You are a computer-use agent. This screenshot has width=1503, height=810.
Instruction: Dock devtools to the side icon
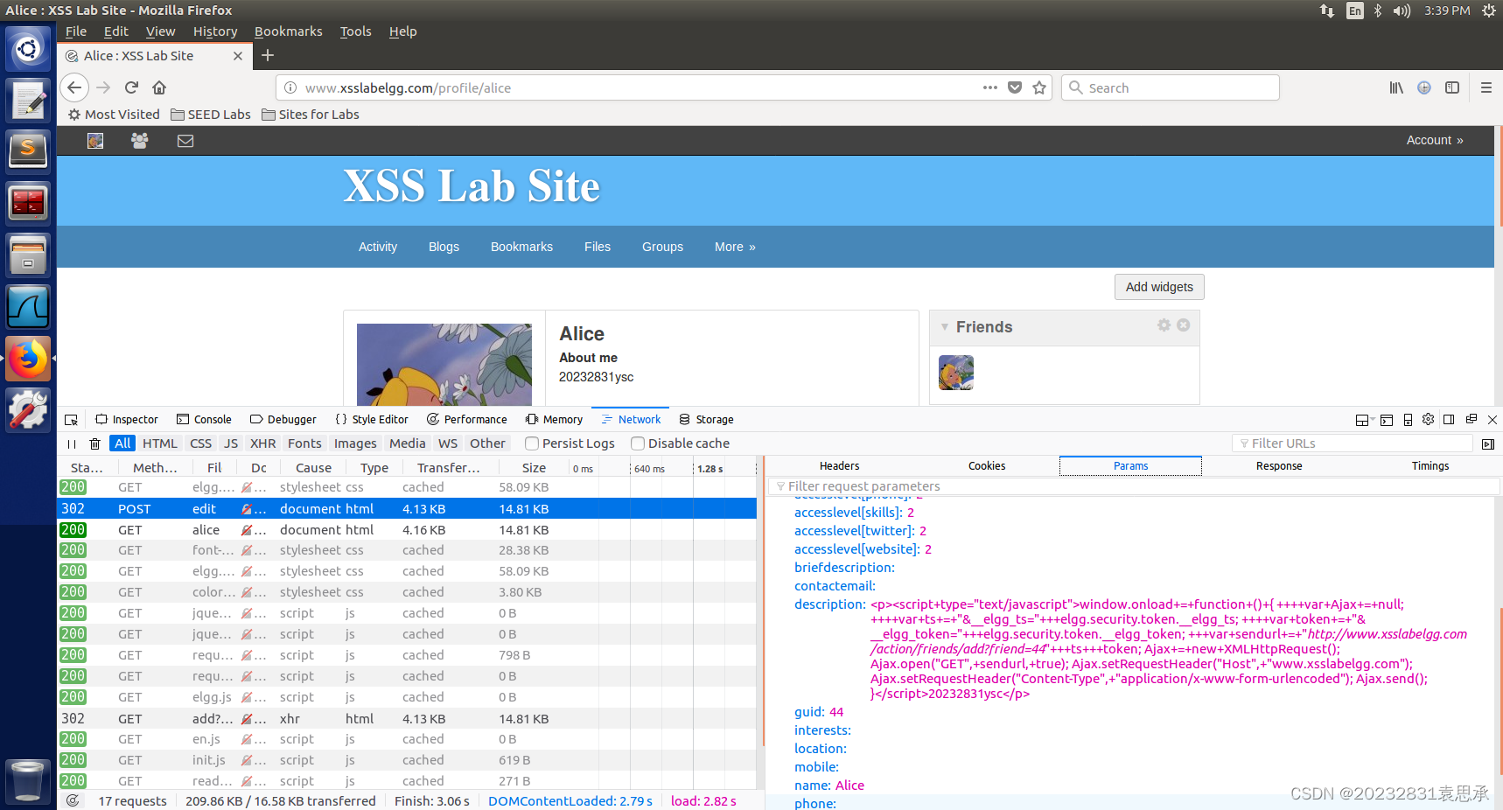tap(1449, 420)
